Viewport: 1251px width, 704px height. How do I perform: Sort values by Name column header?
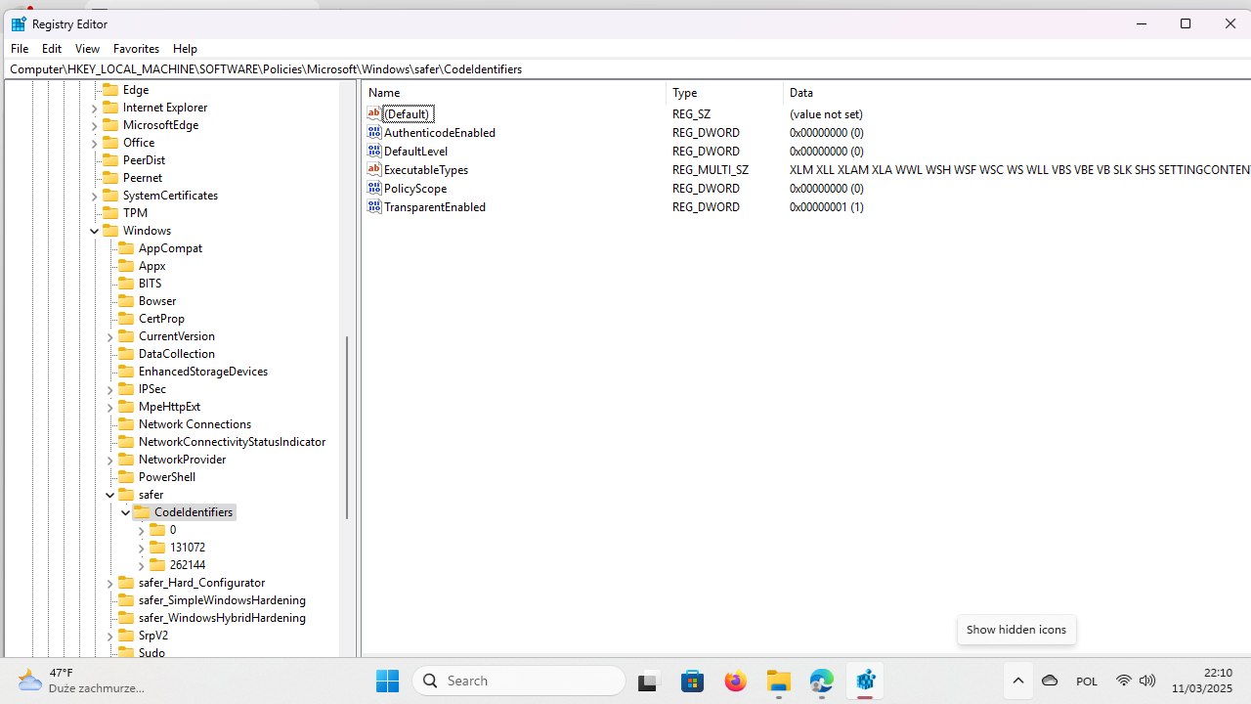click(514, 92)
